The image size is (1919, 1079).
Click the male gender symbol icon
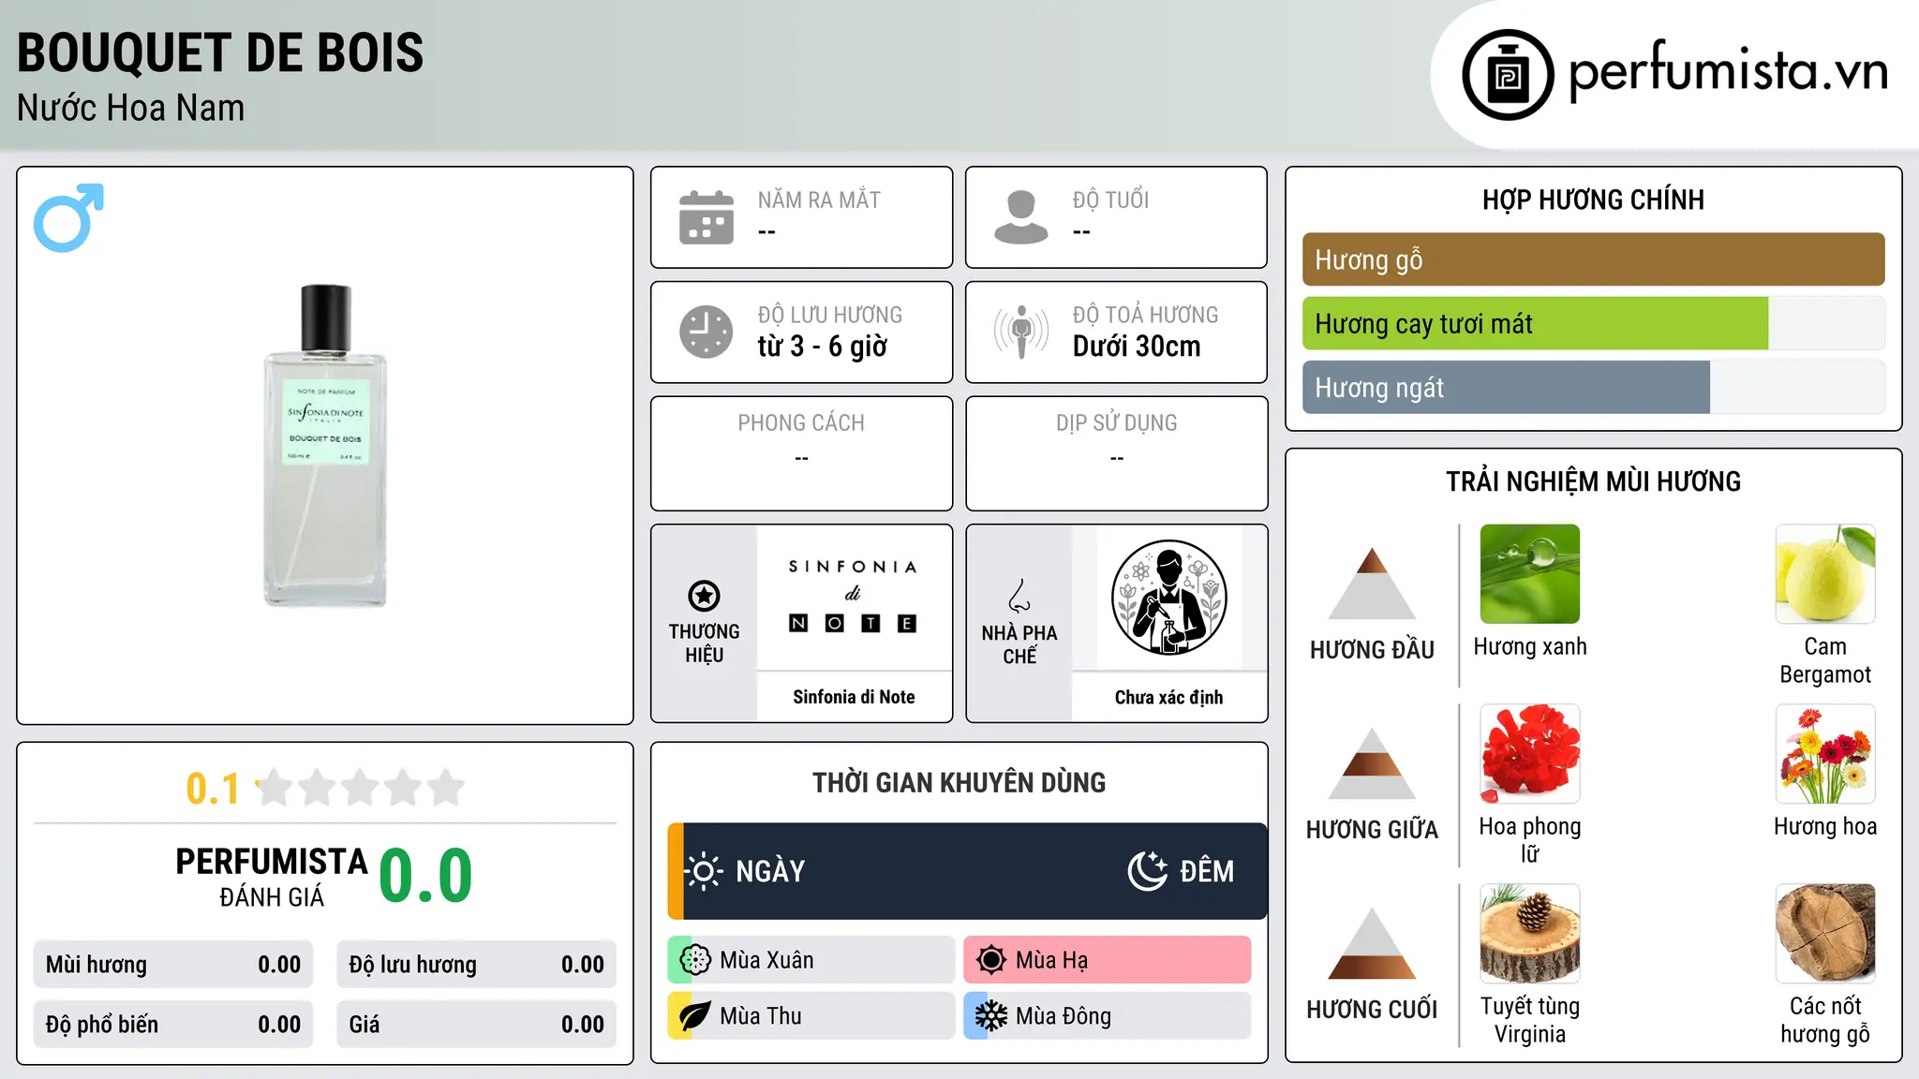pos(68,217)
